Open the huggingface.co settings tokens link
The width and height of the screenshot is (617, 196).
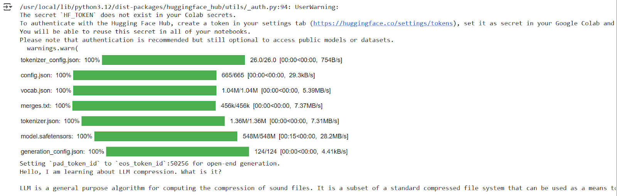(383, 24)
